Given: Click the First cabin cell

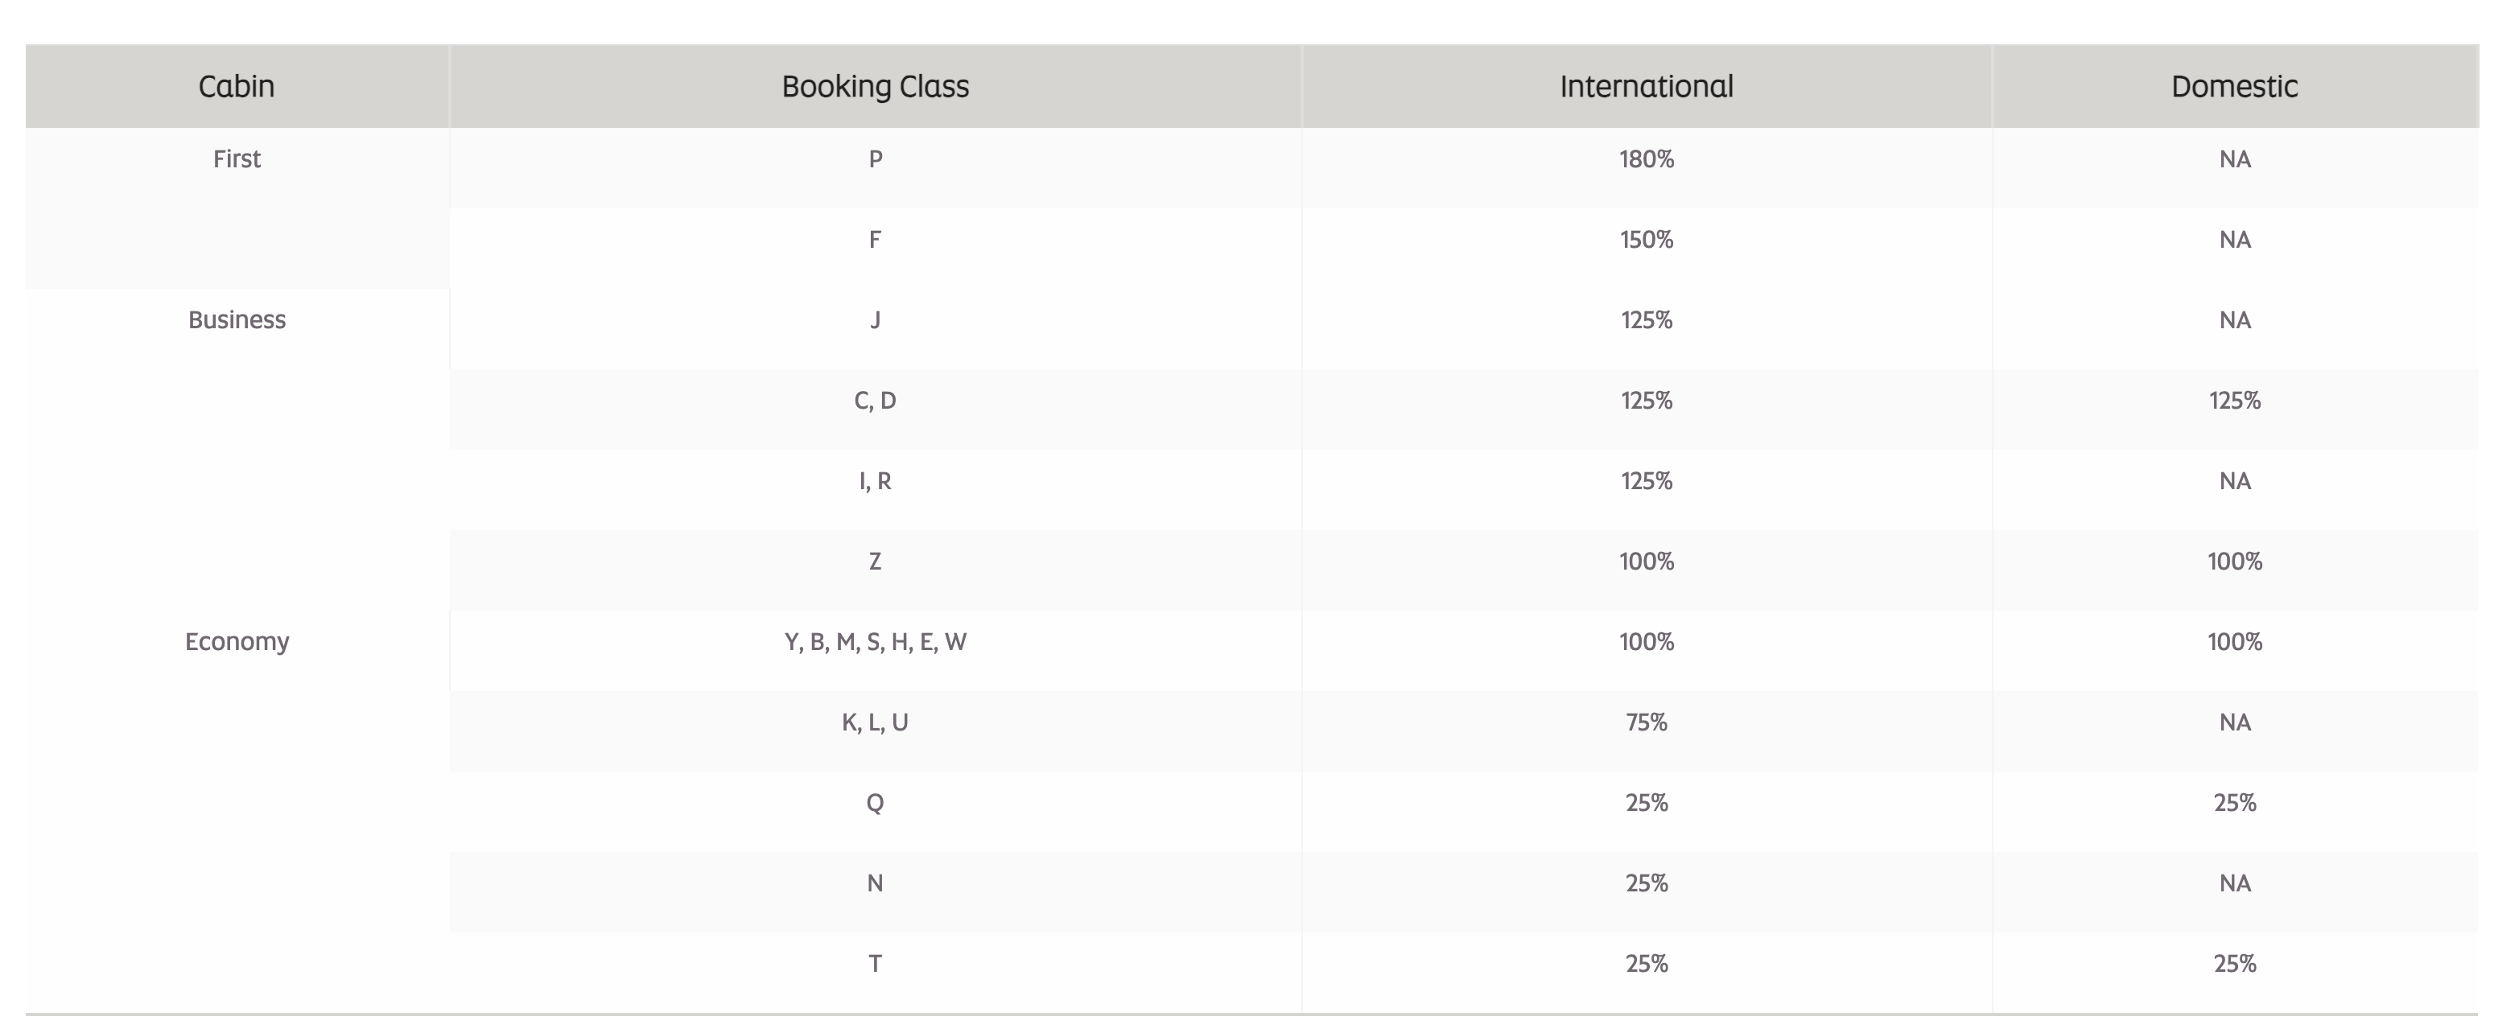Looking at the screenshot, I should point(237,159).
